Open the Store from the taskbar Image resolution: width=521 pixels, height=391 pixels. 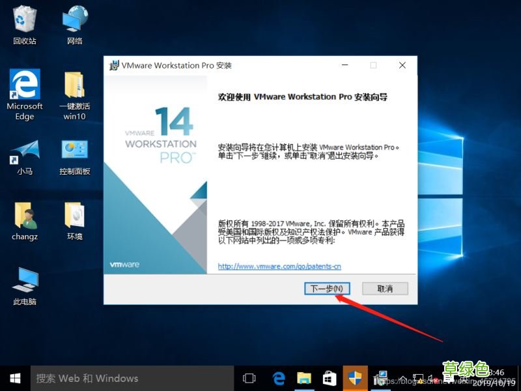coord(330,379)
